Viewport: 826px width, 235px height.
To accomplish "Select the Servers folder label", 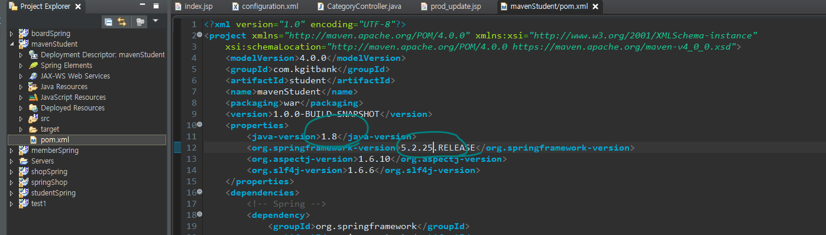I will (x=43, y=161).
